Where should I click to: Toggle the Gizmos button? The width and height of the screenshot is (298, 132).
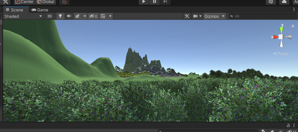click(212, 16)
